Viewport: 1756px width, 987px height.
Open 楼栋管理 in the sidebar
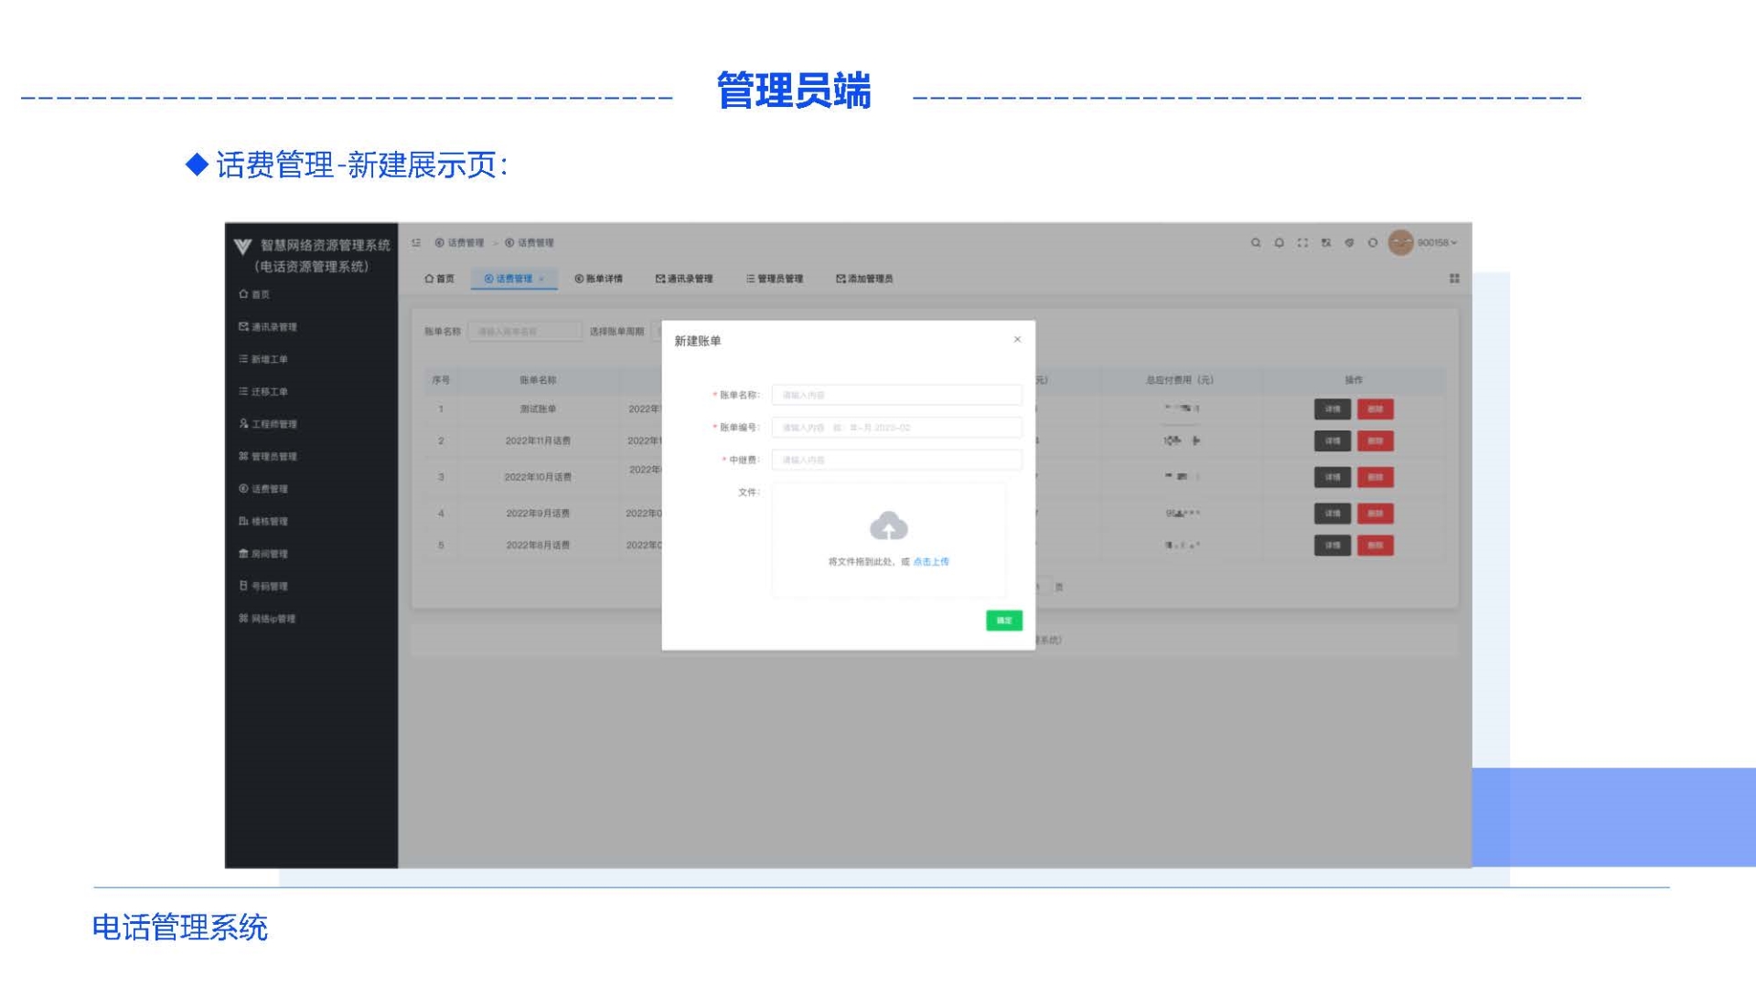(x=269, y=522)
